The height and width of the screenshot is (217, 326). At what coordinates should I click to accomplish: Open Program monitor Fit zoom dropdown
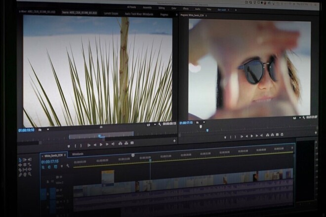coord(201,122)
